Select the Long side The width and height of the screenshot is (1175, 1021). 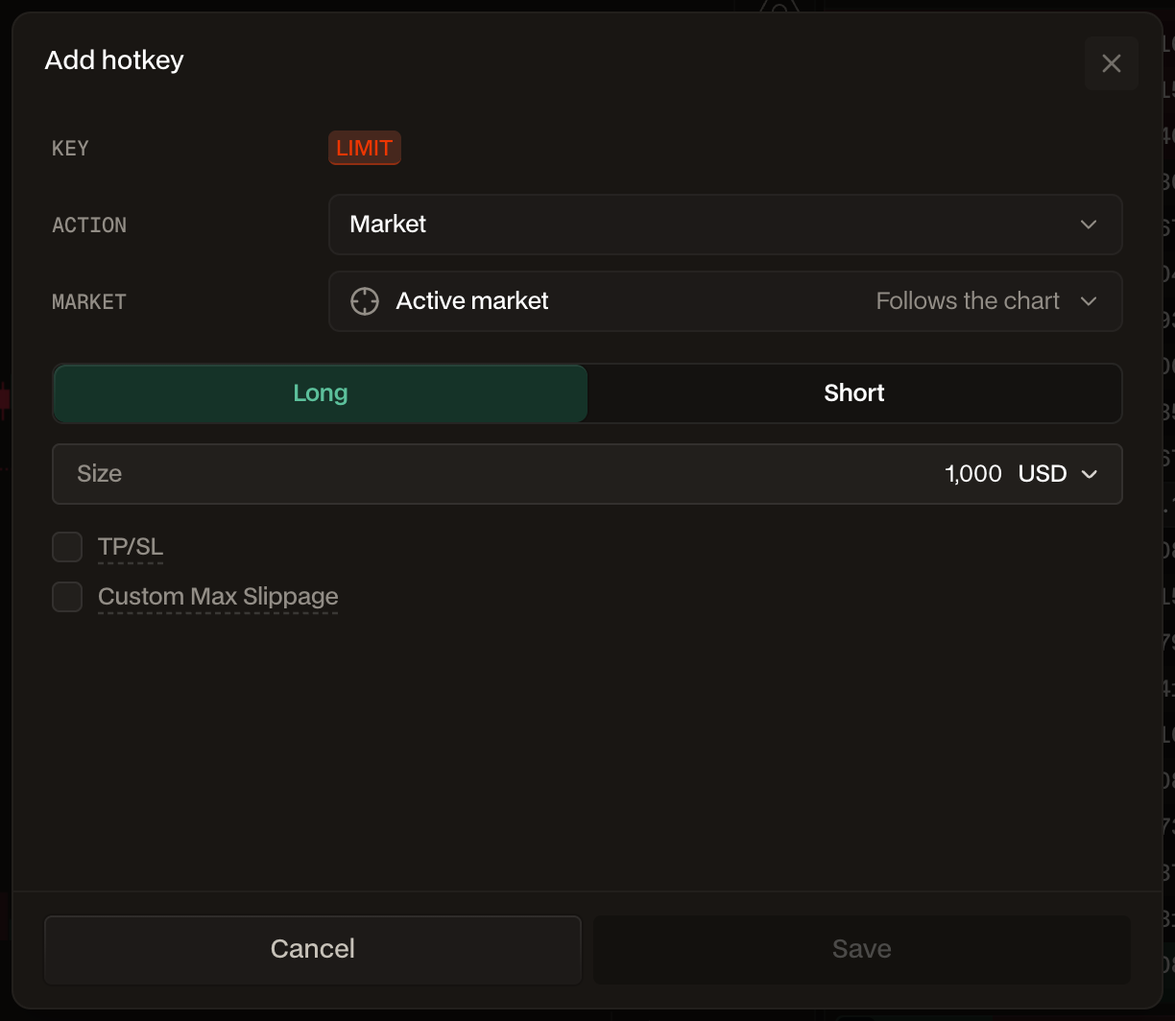tap(320, 393)
